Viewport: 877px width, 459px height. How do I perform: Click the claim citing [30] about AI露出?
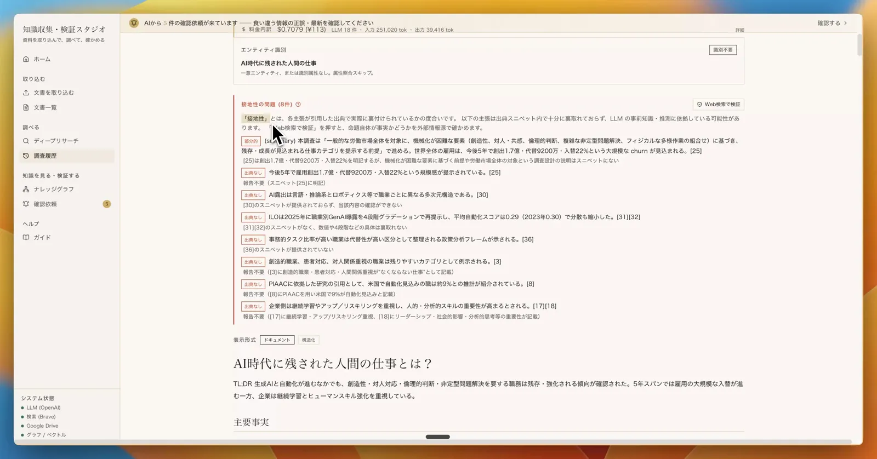tap(378, 194)
